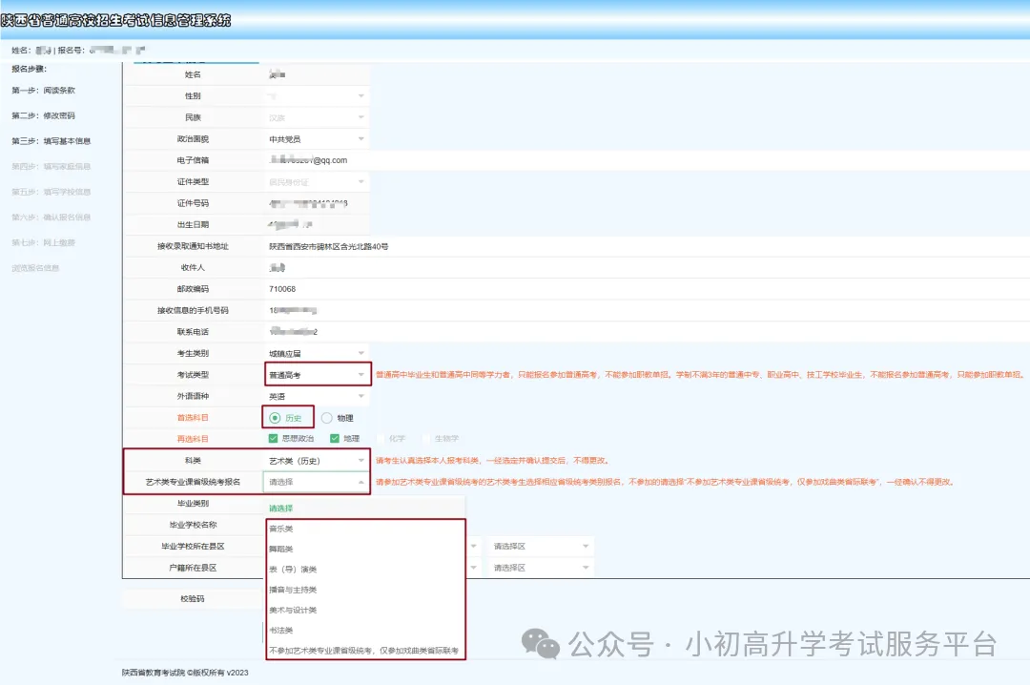The height and width of the screenshot is (685, 1030).
Task: Open 请选择区 dropdown in 毕业学校所在县区 row
Action: (541, 547)
